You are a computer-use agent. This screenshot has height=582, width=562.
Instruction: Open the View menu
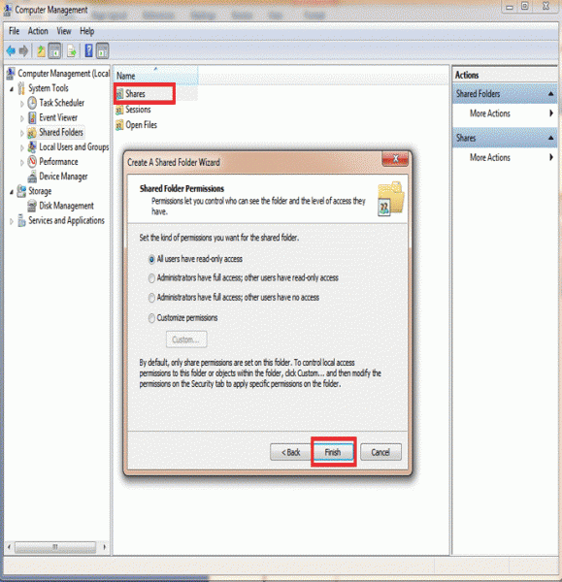point(64,31)
